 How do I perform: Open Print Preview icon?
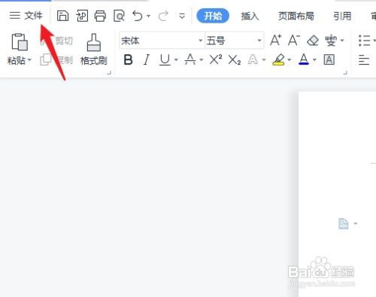click(x=119, y=16)
